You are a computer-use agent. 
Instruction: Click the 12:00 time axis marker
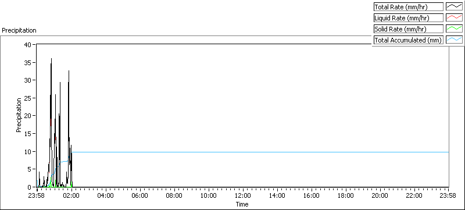[x=243, y=195]
